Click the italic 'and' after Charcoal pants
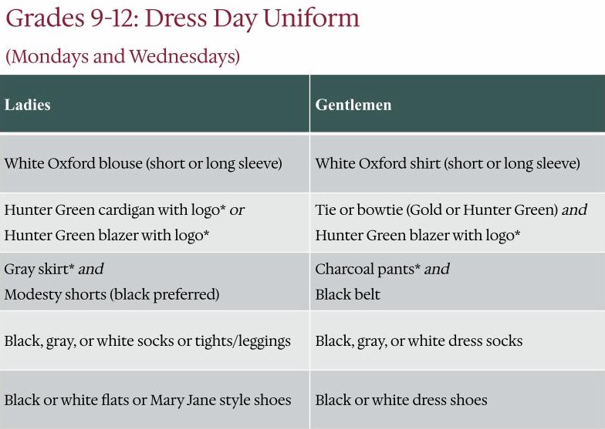The height and width of the screenshot is (429, 605). (437, 270)
